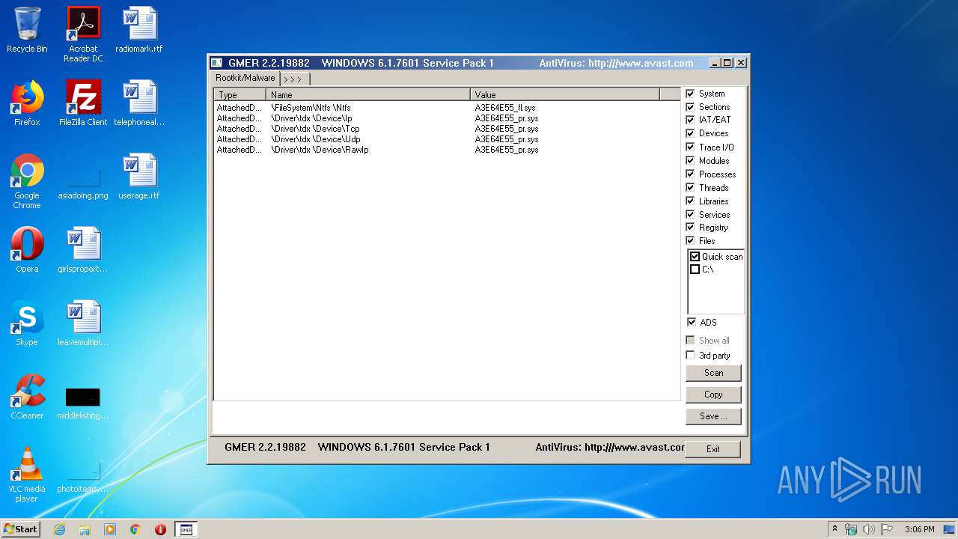Image resolution: width=958 pixels, height=539 pixels.
Task: Start scan with Scan button
Action: coord(713,373)
